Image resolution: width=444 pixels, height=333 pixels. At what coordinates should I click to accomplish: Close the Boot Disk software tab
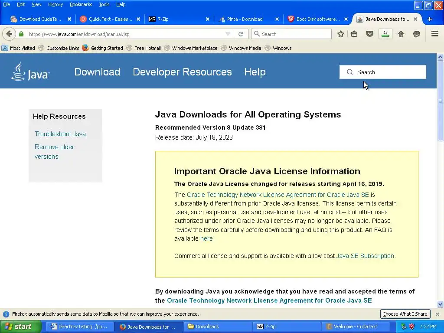pos(346,19)
